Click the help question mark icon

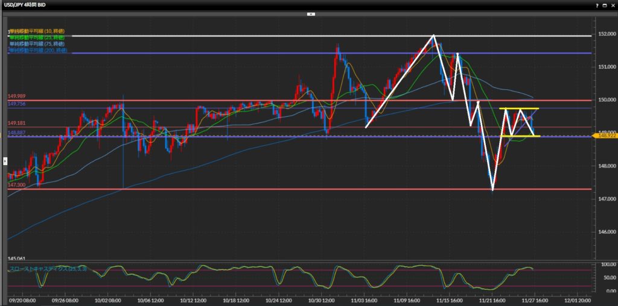596,4
